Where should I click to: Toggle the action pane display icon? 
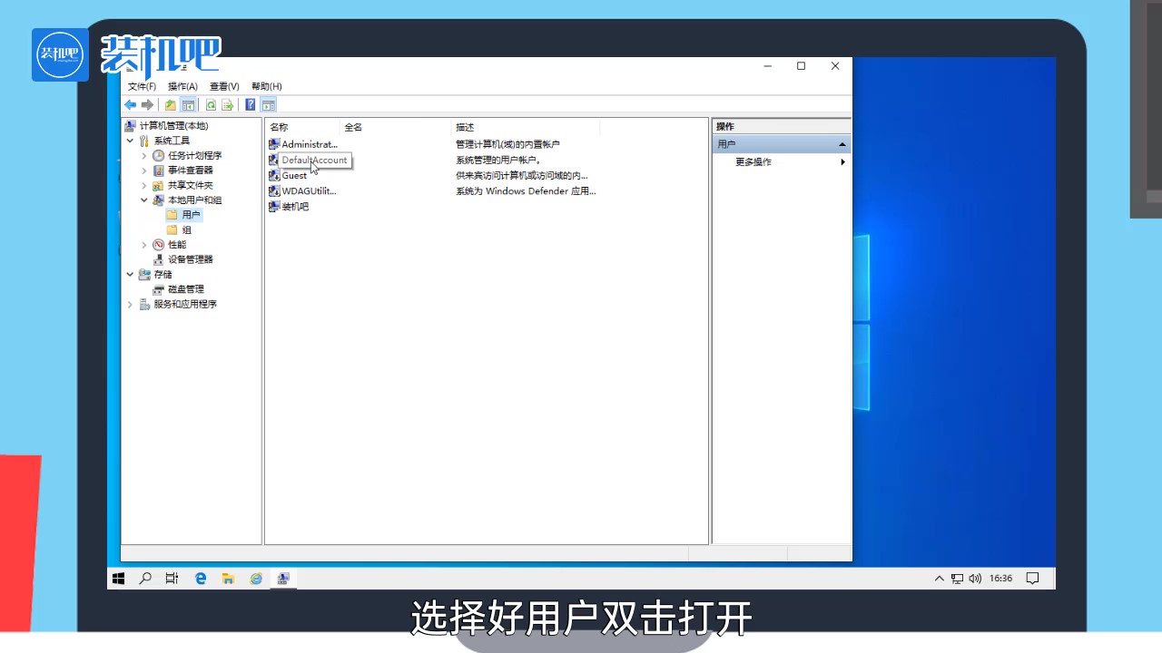pyautogui.click(x=269, y=104)
